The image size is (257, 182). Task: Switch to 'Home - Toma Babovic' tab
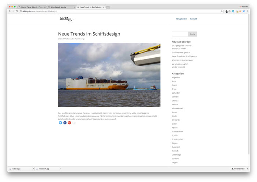click(x=32, y=7)
